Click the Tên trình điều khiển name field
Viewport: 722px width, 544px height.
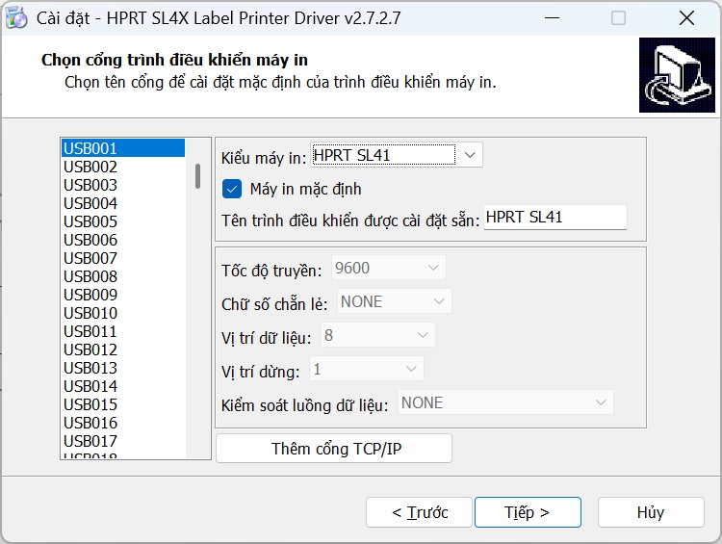(554, 218)
